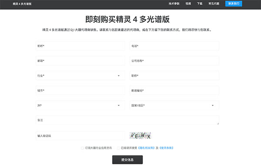
Task: Open 视频 in the top navigation
Action: (188, 3)
